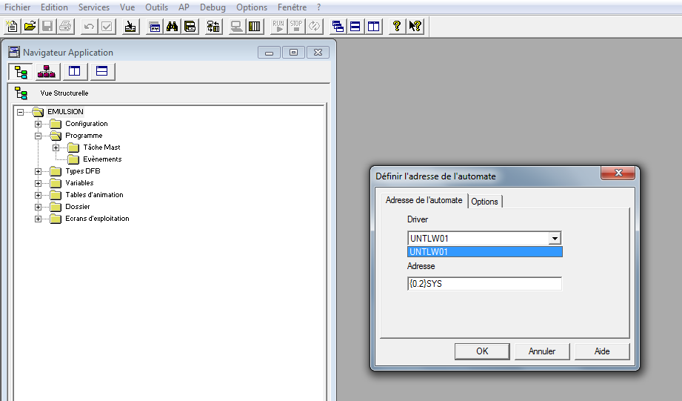
Task: Open the Driver dropdown arrow
Action: [x=553, y=238]
